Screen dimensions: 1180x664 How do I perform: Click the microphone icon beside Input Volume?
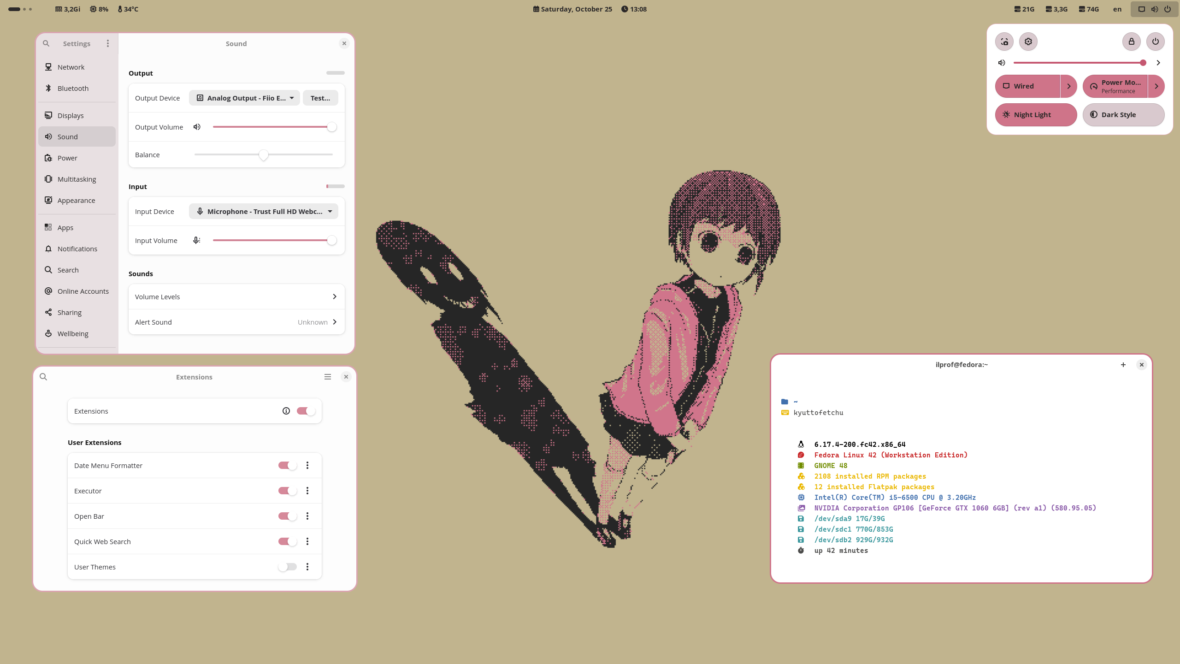[197, 240]
